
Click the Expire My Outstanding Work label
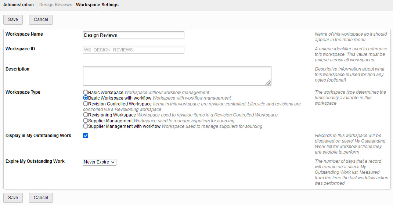coord(35,161)
